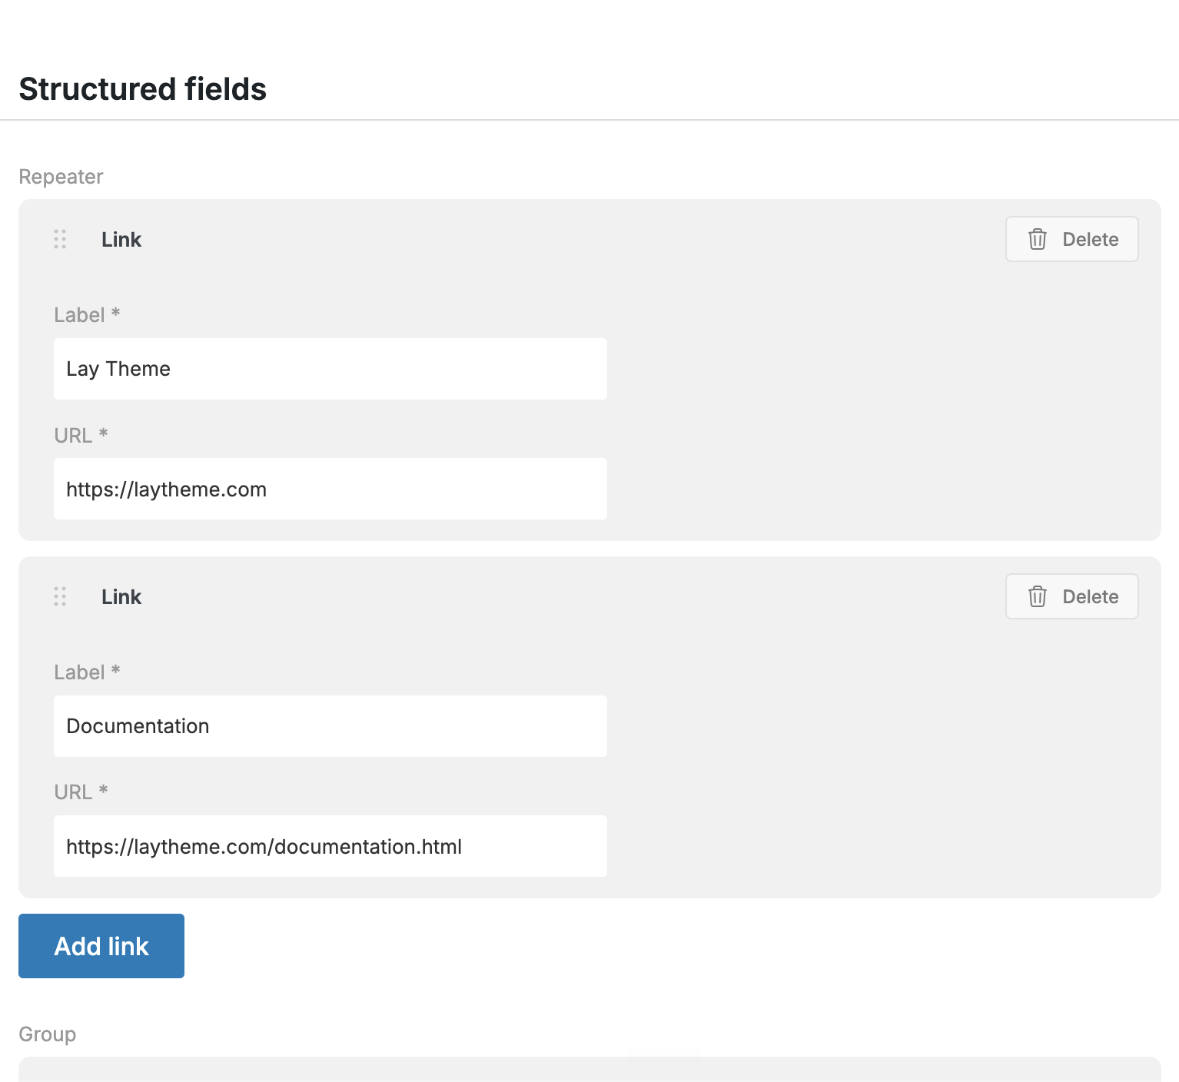The height and width of the screenshot is (1082, 1179).
Task: Click the URL * caption above documentation.html field
Action: (81, 792)
